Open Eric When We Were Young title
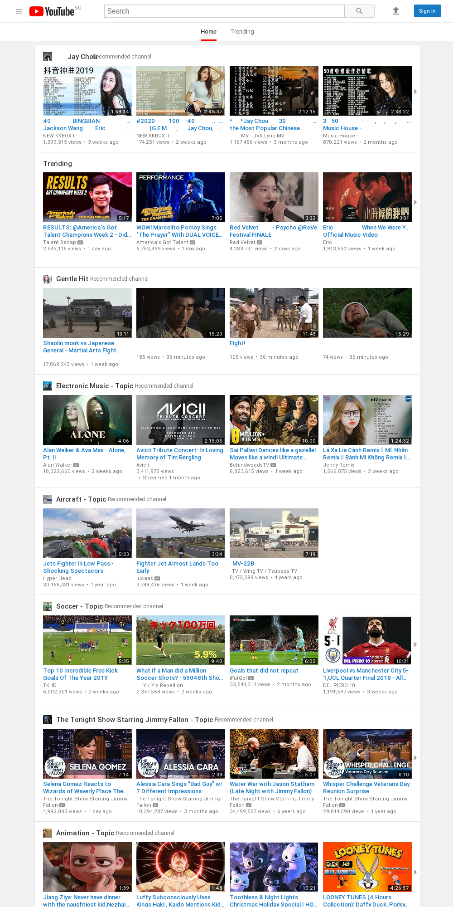The image size is (453, 907). (366, 231)
